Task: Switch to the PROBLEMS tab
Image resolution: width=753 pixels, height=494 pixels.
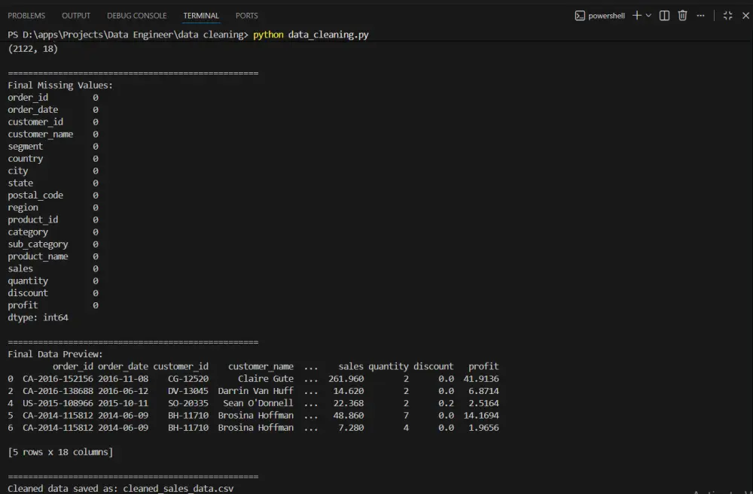Action: [26, 15]
